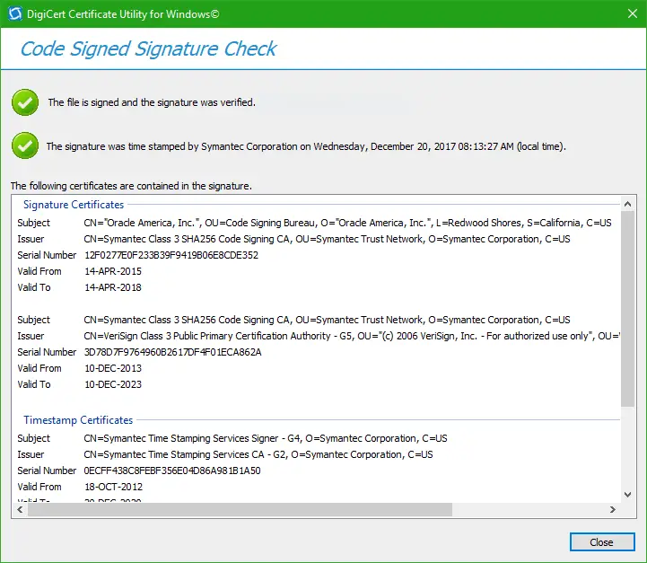
Task: Click the horizontal scrollbar right arrow
Action: [612, 509]
